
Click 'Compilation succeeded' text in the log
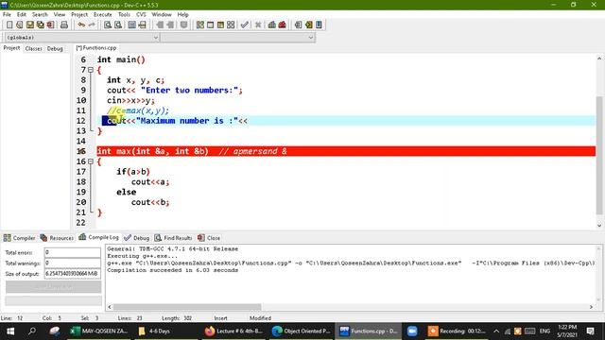point(172,270)
